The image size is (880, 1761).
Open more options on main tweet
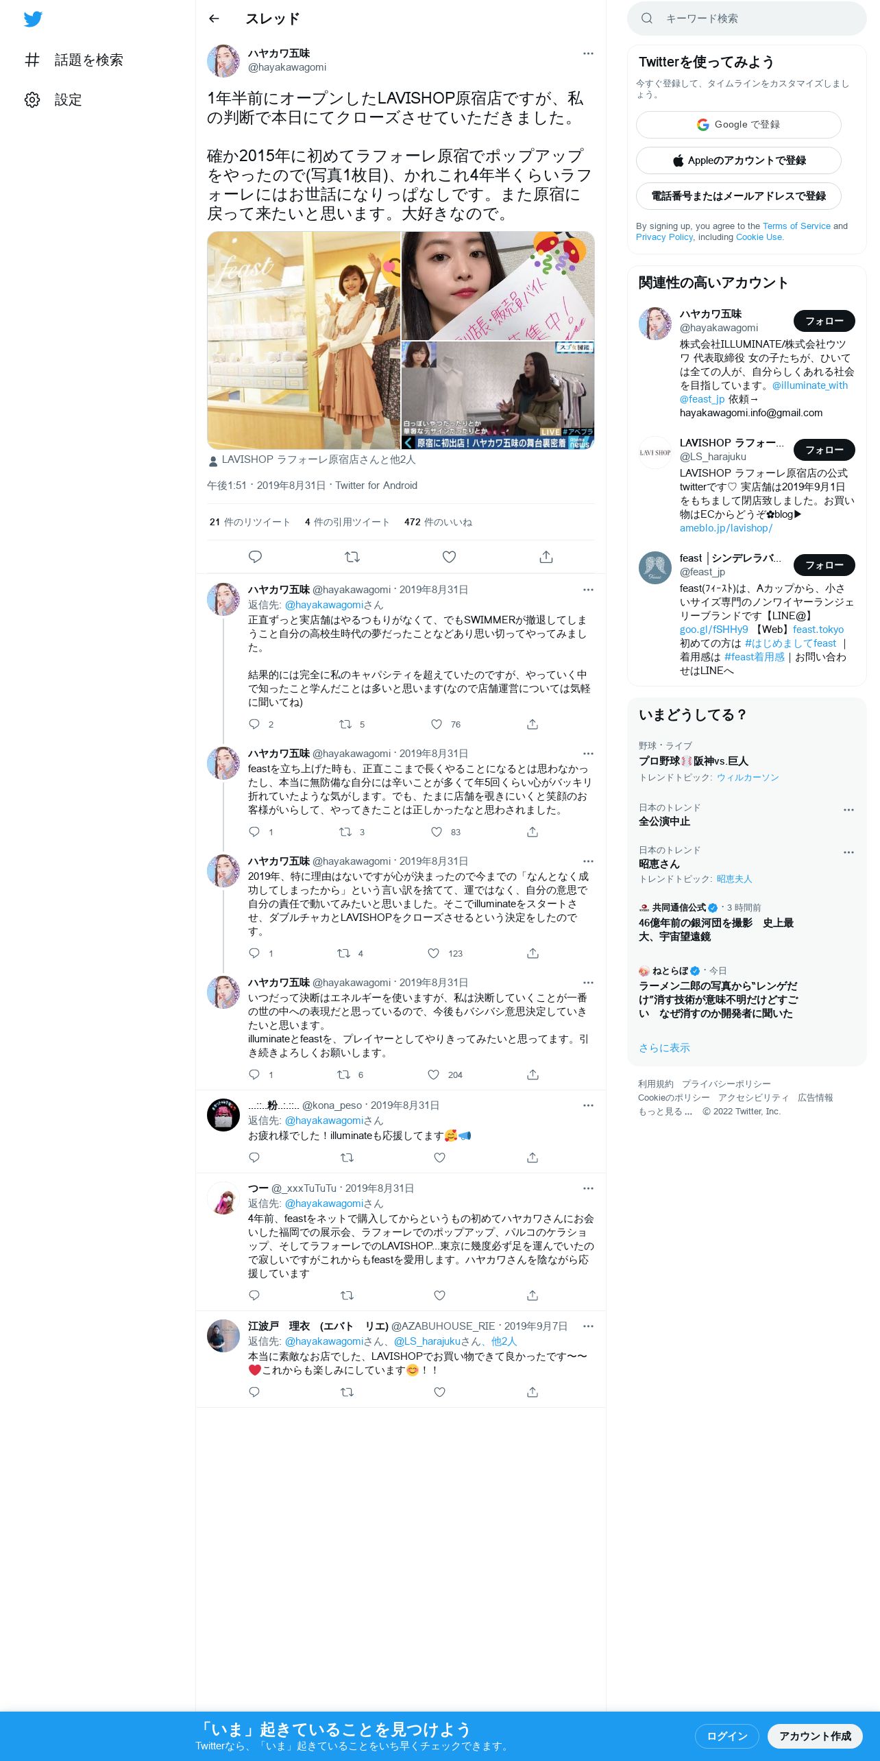coord(588,53)
